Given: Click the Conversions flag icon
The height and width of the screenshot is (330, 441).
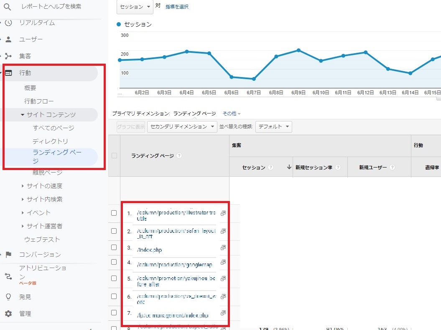Looking at the screenshot, I should 8,255.
